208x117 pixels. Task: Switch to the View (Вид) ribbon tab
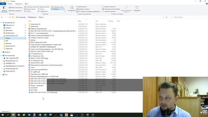point(26,4)
